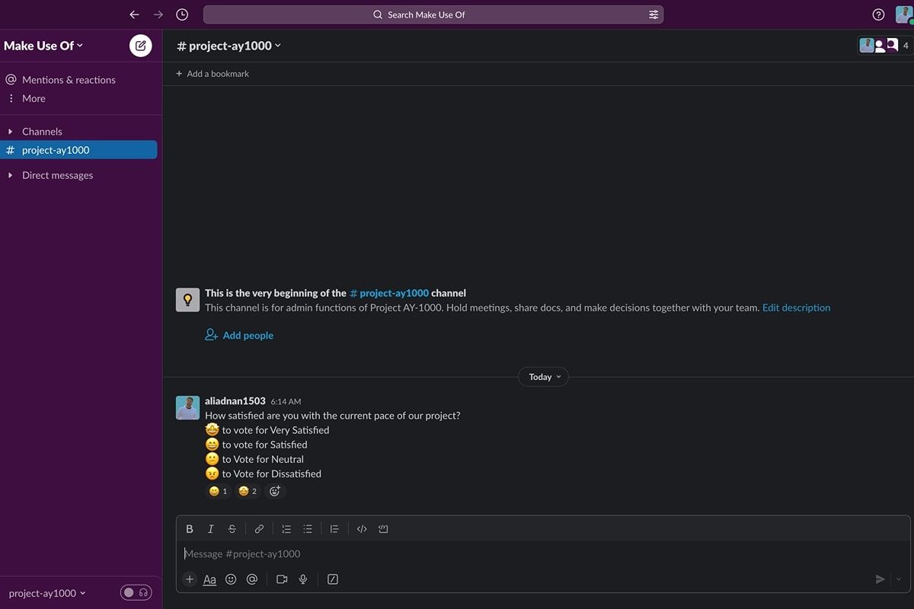Click Add a bookmark

pyautogui.click(x=213, y=74)
